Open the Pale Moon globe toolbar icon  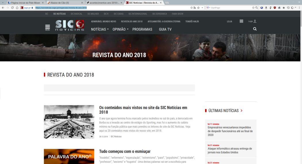pyautogui.click(x=261, y=8)
